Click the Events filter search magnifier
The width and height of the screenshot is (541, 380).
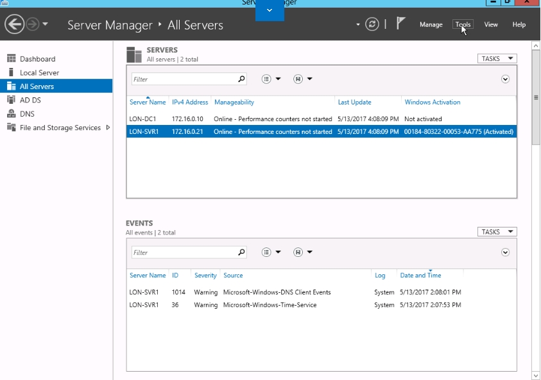(x=241, y=252)
